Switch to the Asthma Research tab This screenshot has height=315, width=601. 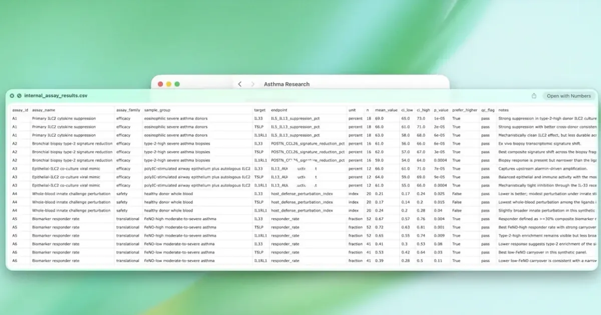pos(287,84)
